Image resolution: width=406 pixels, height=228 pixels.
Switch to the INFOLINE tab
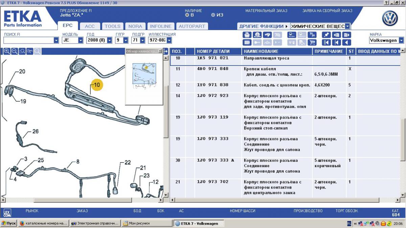click(161, 26)
